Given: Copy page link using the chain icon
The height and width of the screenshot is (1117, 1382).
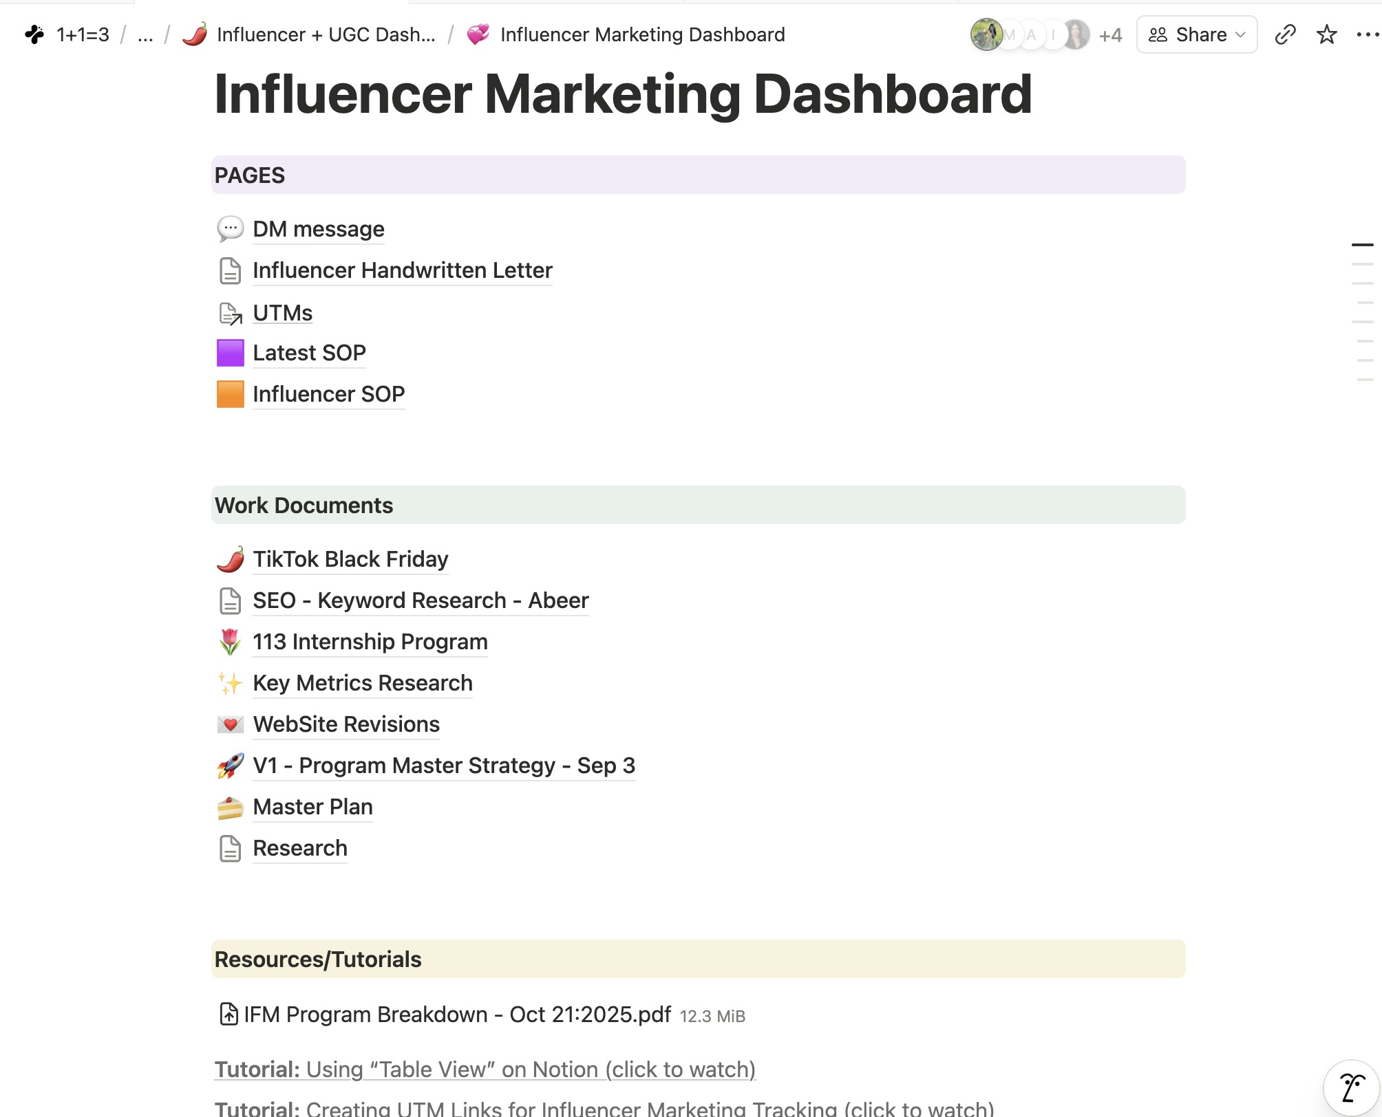Looking at the screenshot, I should (1285, 34).
